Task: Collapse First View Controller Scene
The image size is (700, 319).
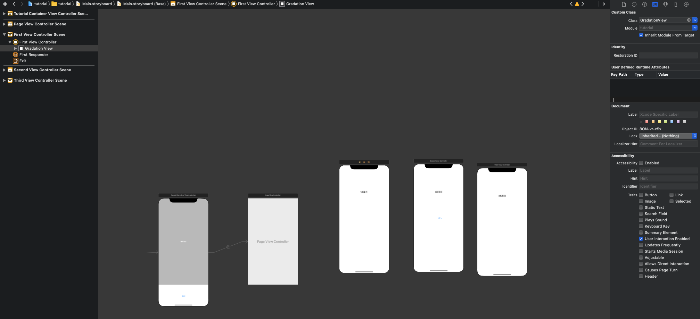Action: [4, 34]
